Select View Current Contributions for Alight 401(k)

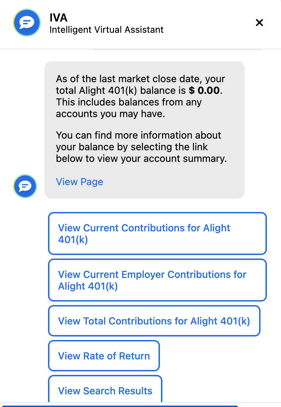[x=157, y=233]
